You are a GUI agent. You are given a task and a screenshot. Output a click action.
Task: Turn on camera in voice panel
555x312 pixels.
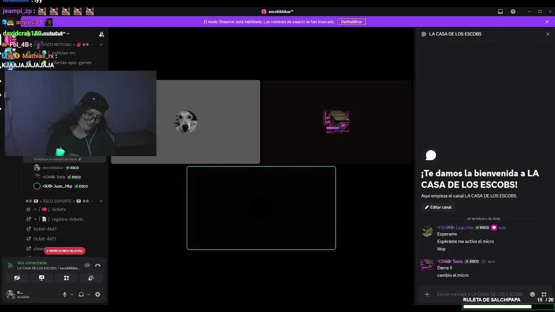pos(17,278)
